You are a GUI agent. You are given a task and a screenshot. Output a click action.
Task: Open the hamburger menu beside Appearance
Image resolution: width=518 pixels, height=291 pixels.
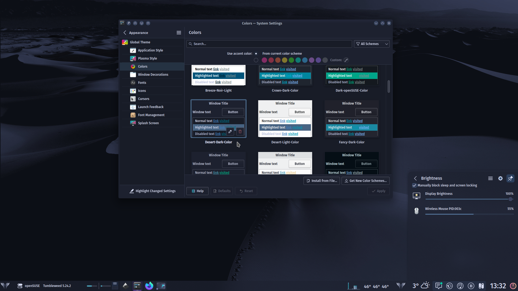[x=179, y=33]
